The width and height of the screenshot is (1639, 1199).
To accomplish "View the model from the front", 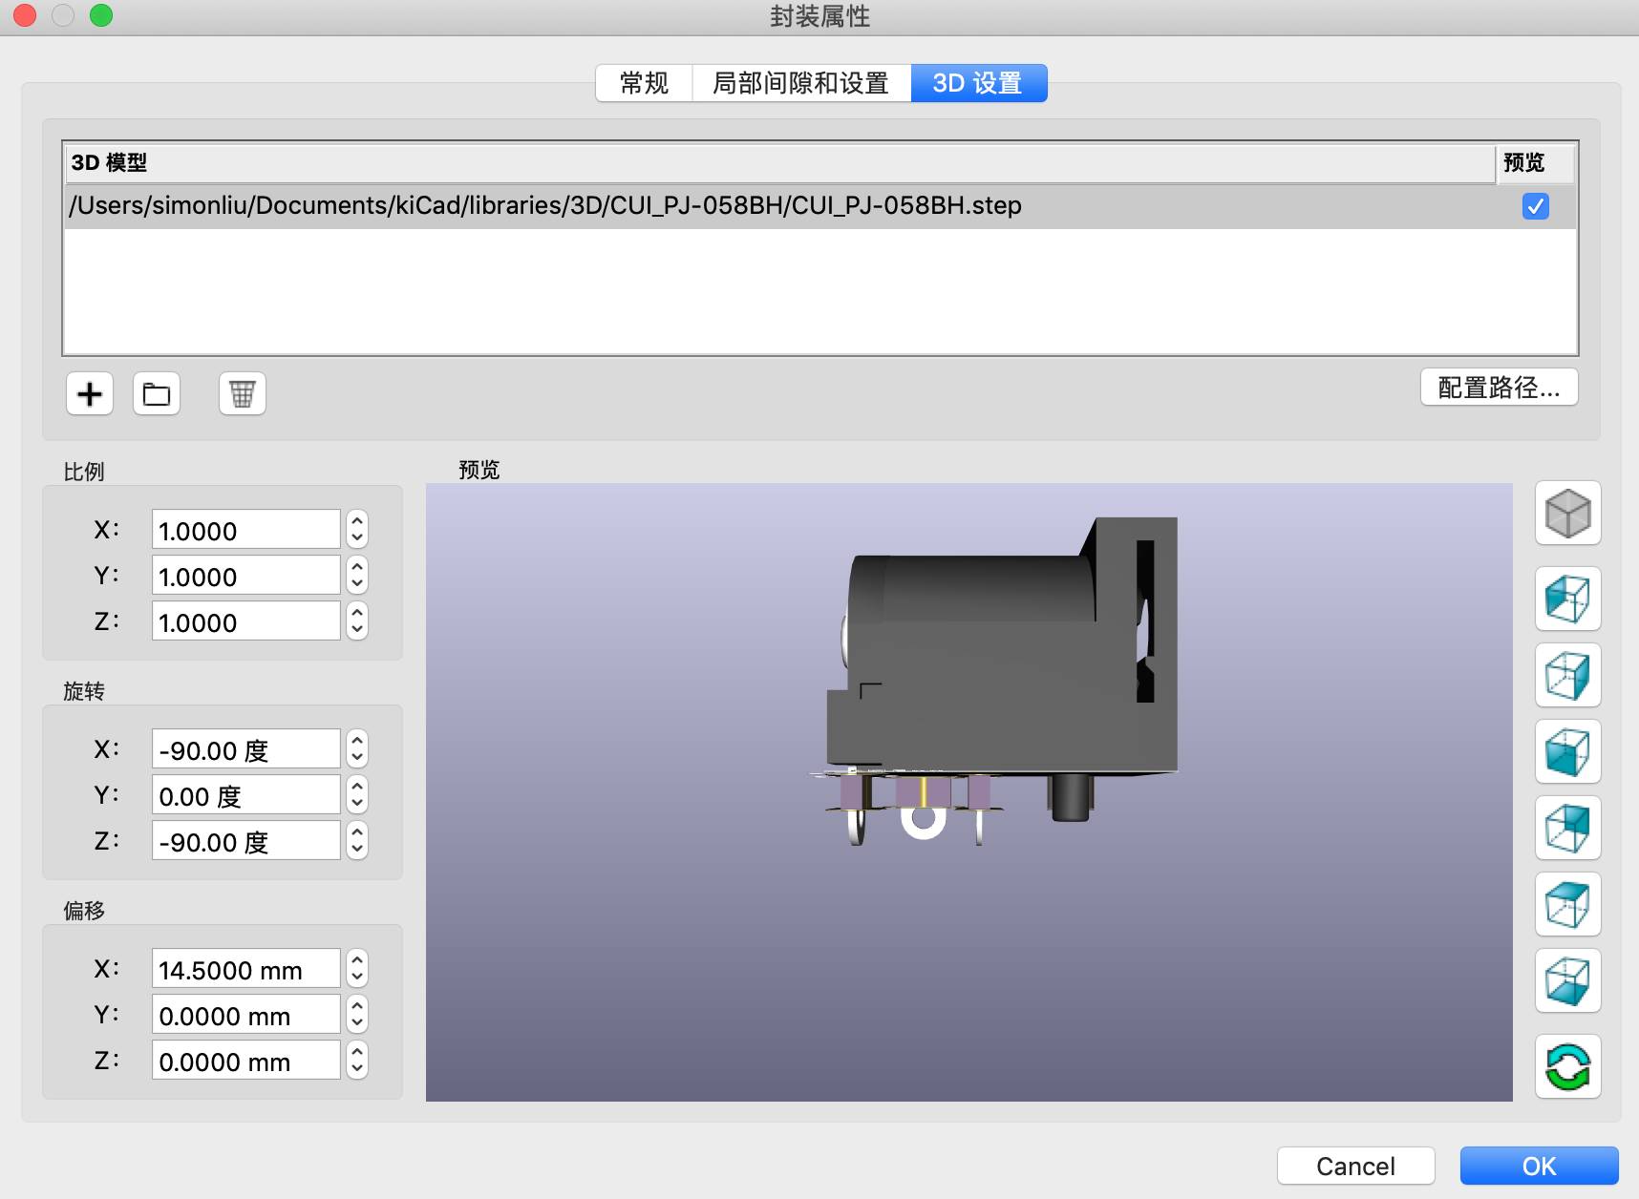I will tap(1567, 752).
